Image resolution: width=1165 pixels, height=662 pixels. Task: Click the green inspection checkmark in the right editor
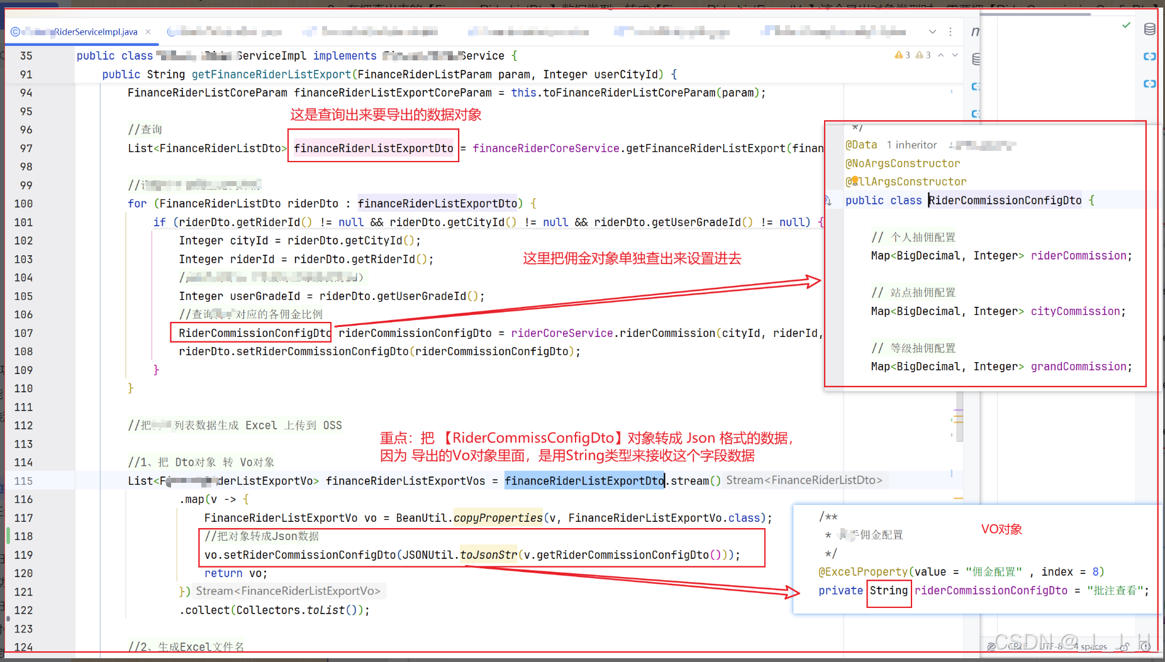tap(1126, 26)
